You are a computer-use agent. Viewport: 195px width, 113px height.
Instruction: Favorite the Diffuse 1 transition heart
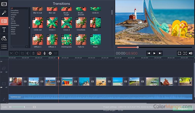click(34, 36)
